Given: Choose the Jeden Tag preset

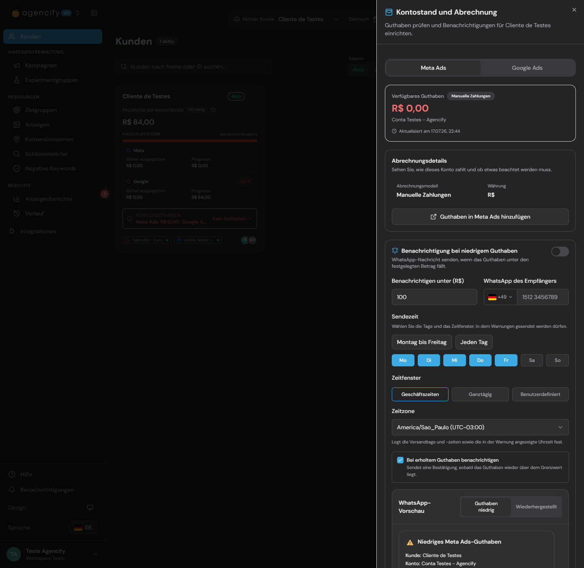Looking at the screenshot, I should click(474, 342).
